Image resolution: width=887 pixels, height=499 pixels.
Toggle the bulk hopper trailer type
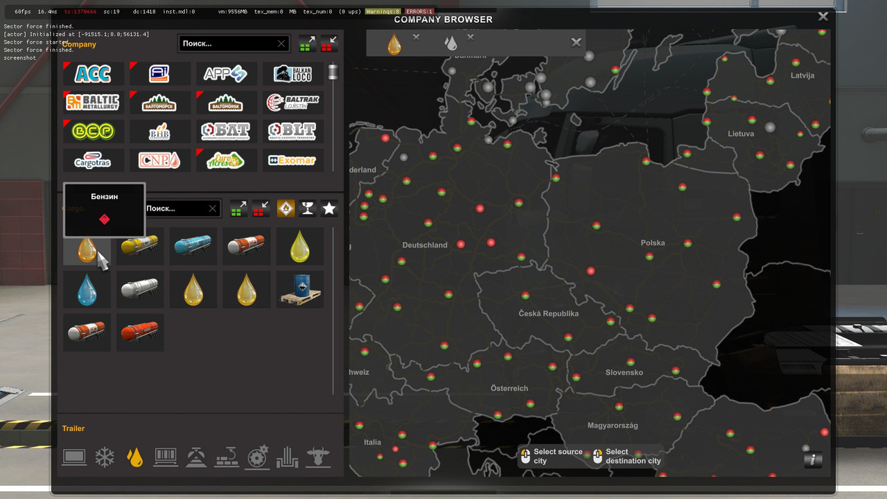(x=196, y=457)
